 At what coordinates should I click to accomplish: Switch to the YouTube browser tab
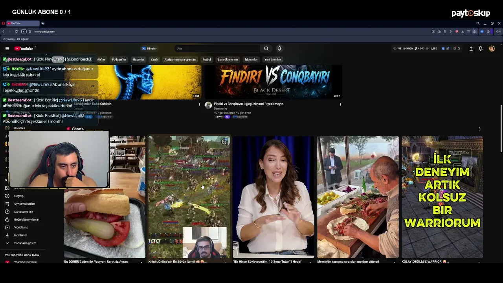[23, 23]
